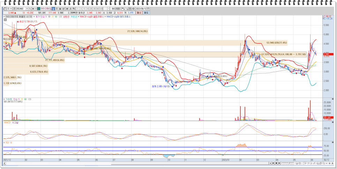337x169 pixels.
Task: Click the scrollbar left arrow at bottom left
Action: click(4, 163)
